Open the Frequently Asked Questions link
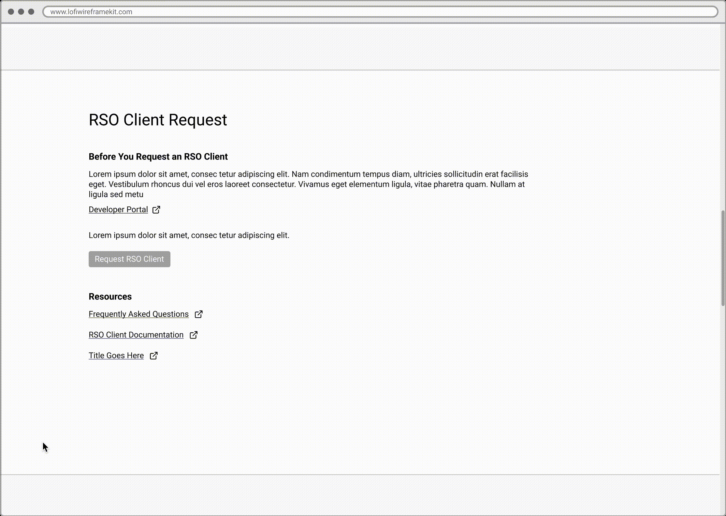 coord(138,314)
